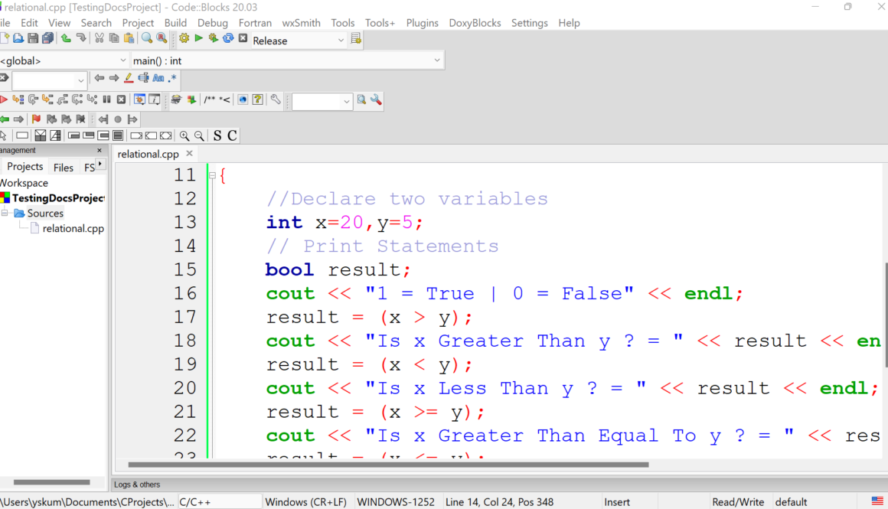This screenshot has height=509, width=888.
Task: Abort the build
Action: (x=242, y=38)
